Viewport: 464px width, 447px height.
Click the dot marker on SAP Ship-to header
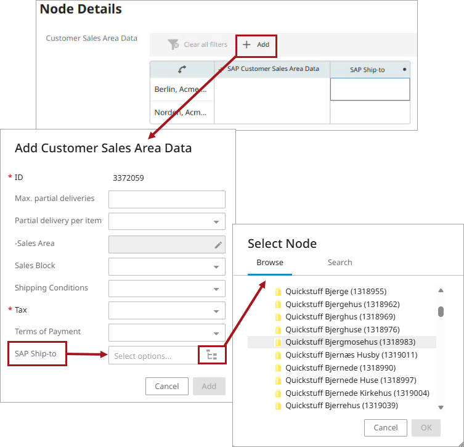(x=404, y=69)
